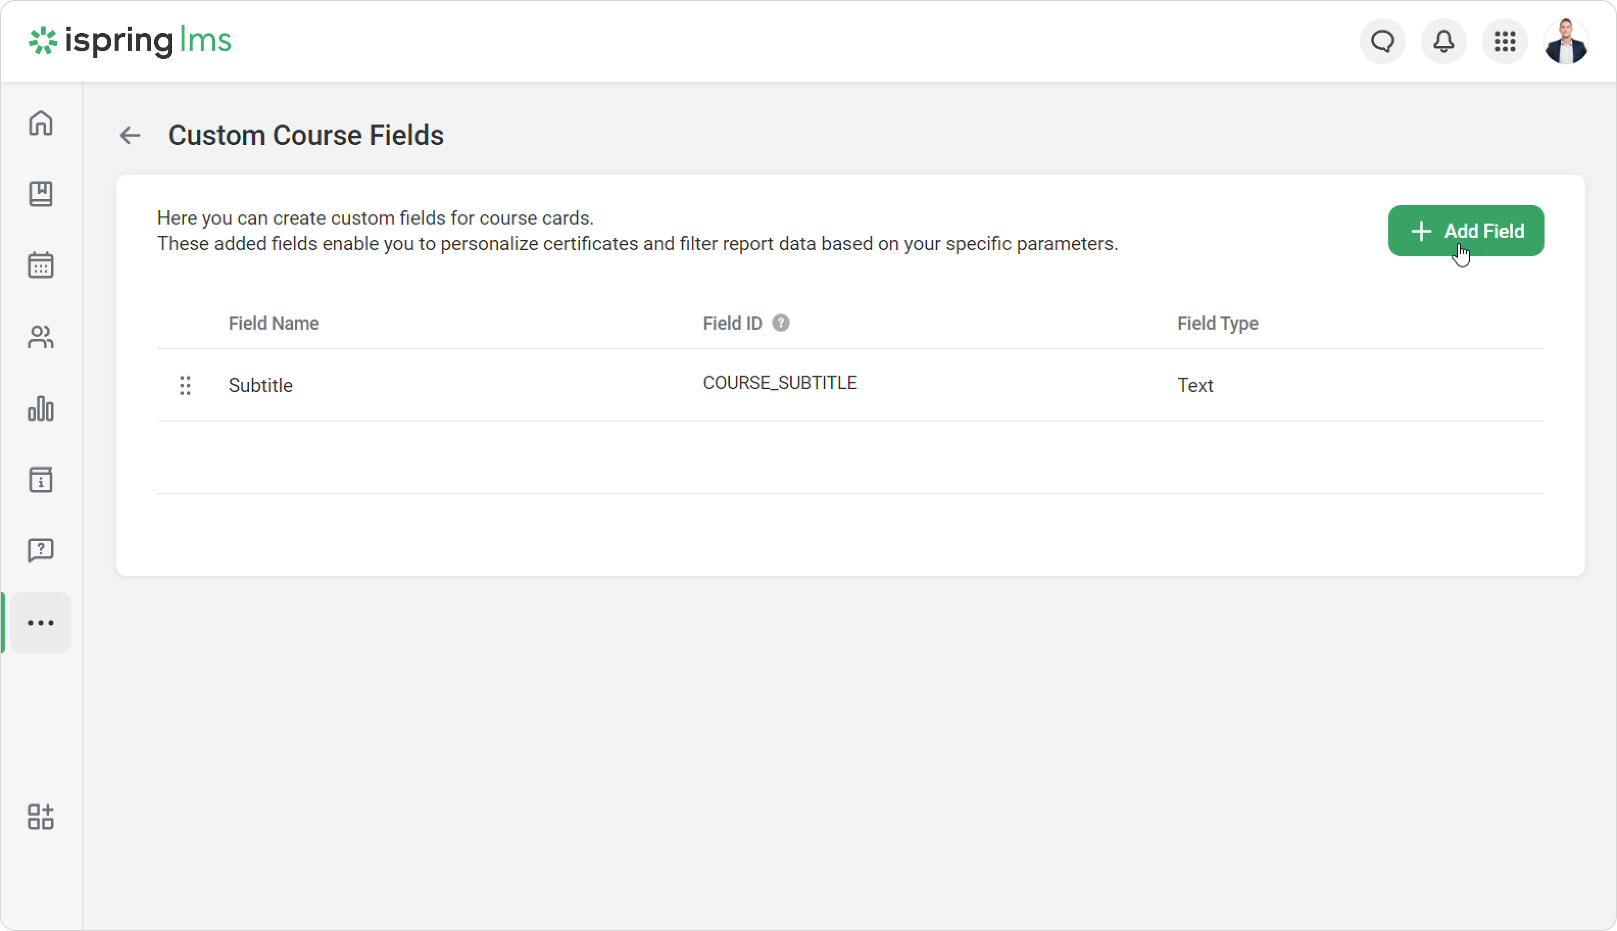Click the COURSE_SUBTITLE field ID text
This screenshot has height=931, width=1617.
[x=779, y=382]
